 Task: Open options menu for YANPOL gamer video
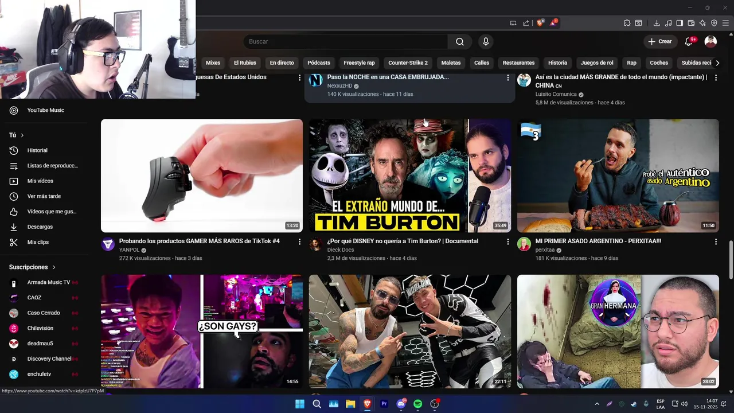[299, 242]
